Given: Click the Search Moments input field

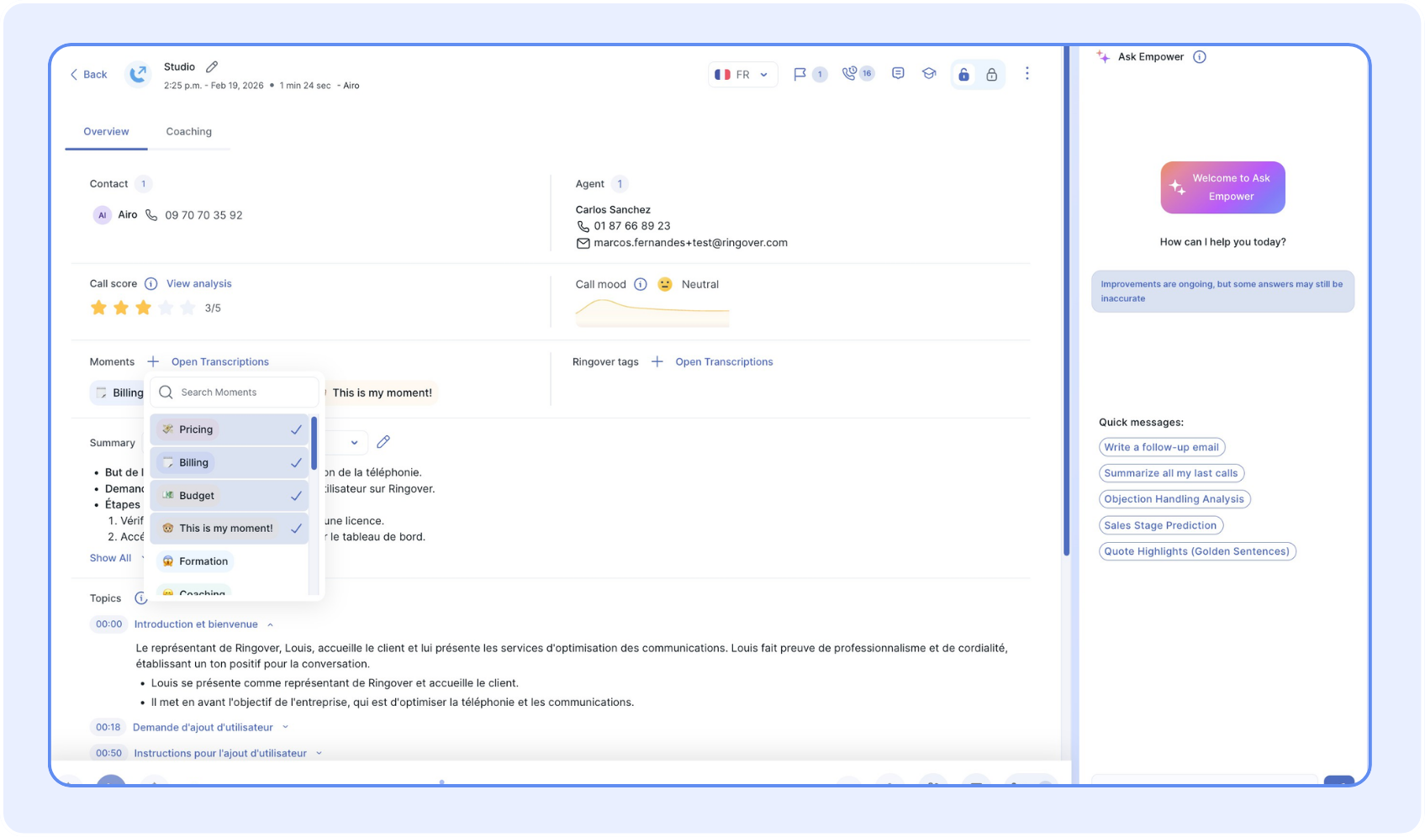Looking at the screenshot, I should point(244,392).
